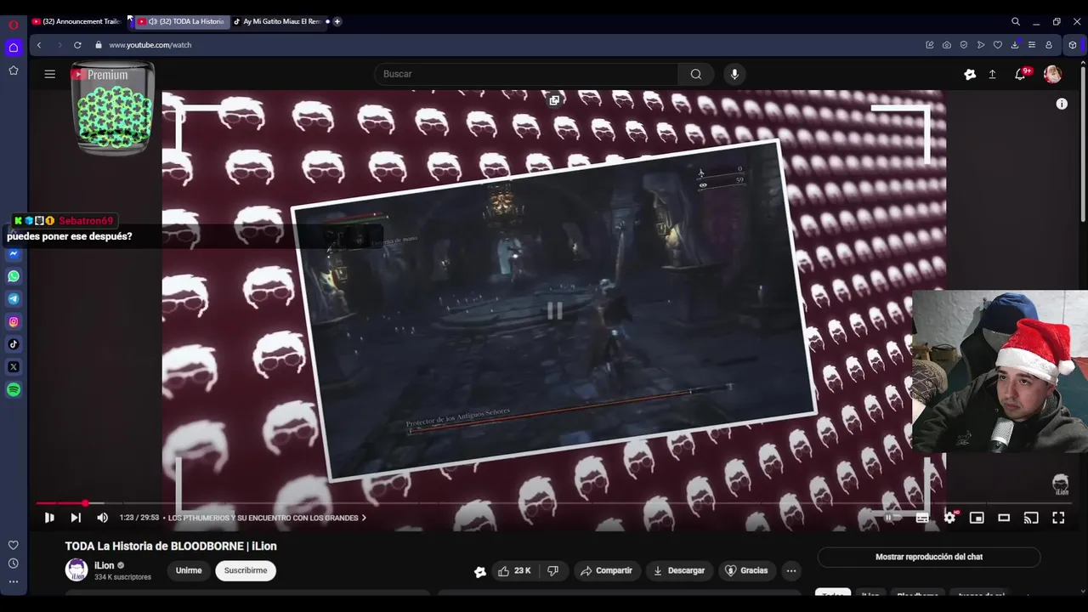The width and height of the screenshot is (1088, 612).
Task: Open the send flow arrow icon
Action: 981,45
